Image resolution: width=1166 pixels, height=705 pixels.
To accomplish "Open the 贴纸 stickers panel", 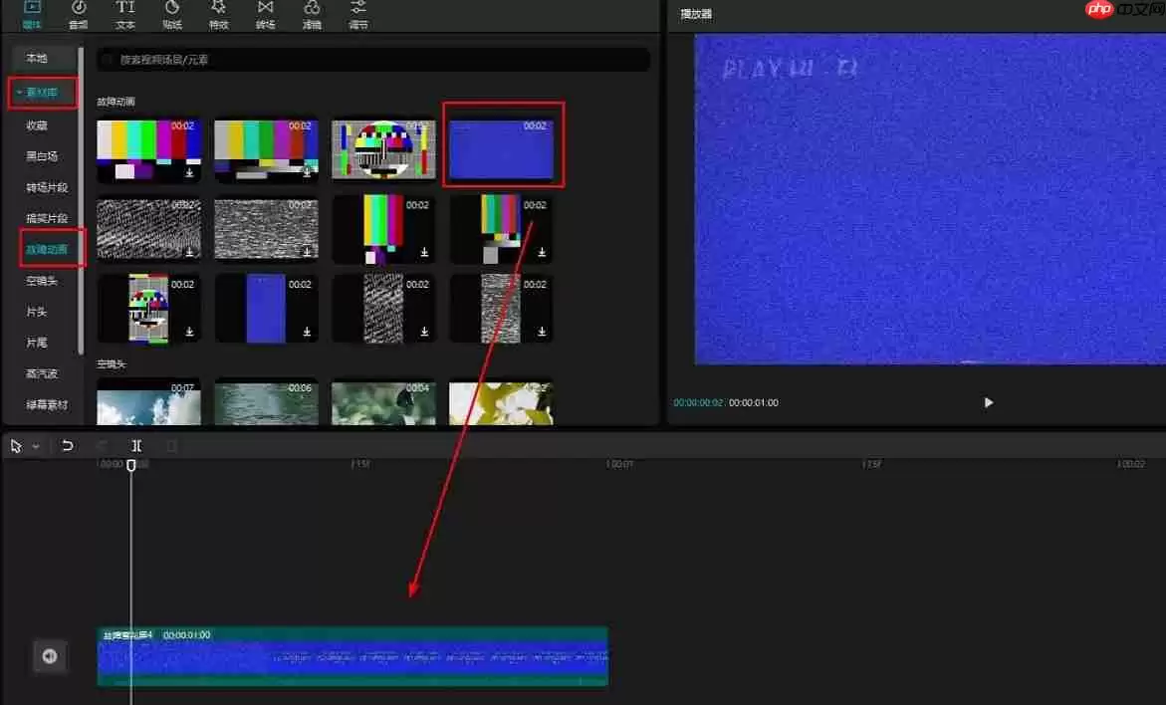I will (x=171, y=15).
